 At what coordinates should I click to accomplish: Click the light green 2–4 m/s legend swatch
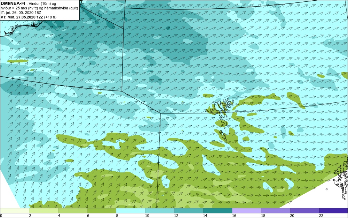[x=43, y=211]
